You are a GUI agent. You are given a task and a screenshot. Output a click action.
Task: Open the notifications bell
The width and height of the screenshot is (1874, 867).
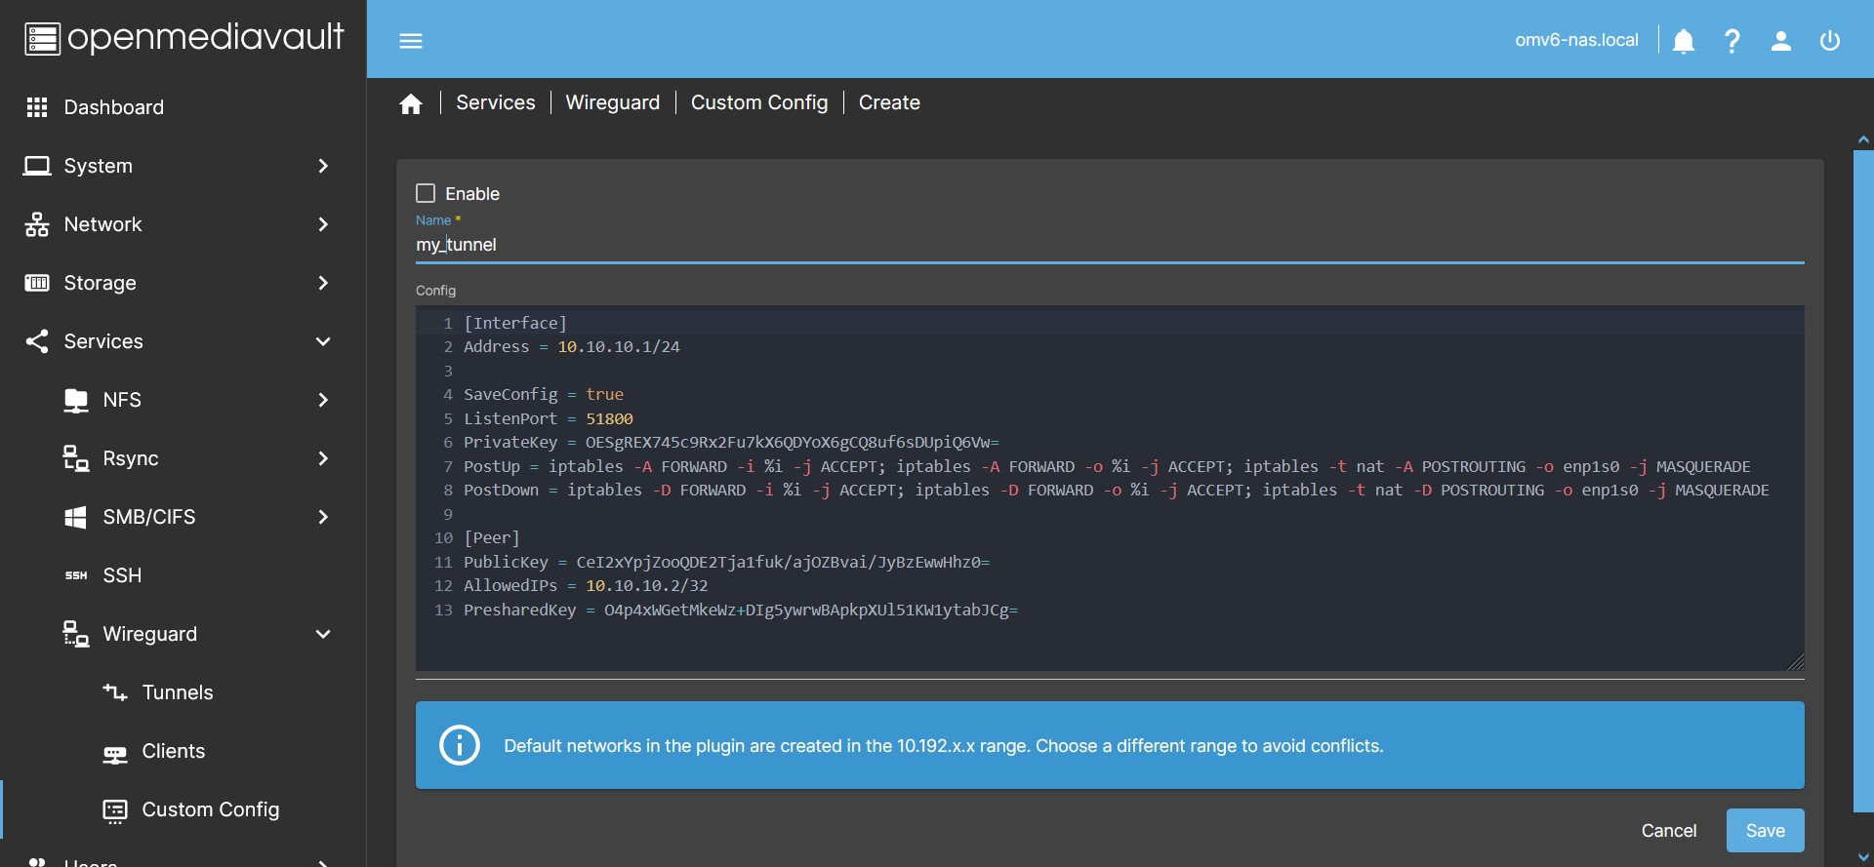[1684, 41]
